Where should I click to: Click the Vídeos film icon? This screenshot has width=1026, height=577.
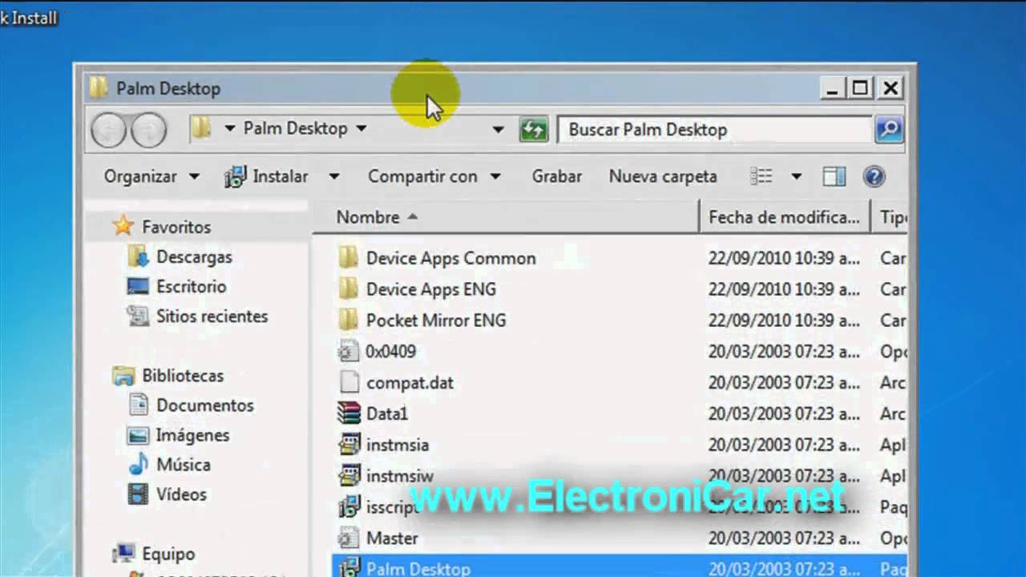(138, 494)
